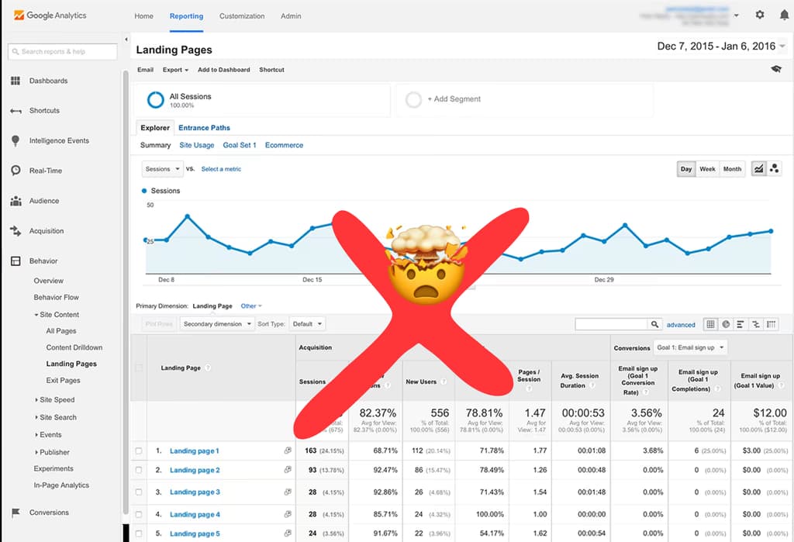The image size is (794, 542).
Task: Open the notifications bell
Action: pyautogui.click(x=785, y=15)
